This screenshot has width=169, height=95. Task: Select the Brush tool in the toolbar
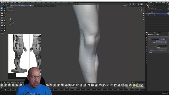tap(2, 8)
